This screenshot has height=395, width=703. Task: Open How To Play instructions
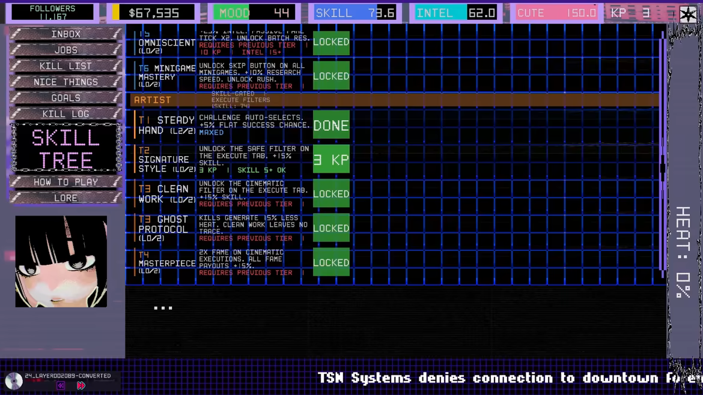point(66,182)
